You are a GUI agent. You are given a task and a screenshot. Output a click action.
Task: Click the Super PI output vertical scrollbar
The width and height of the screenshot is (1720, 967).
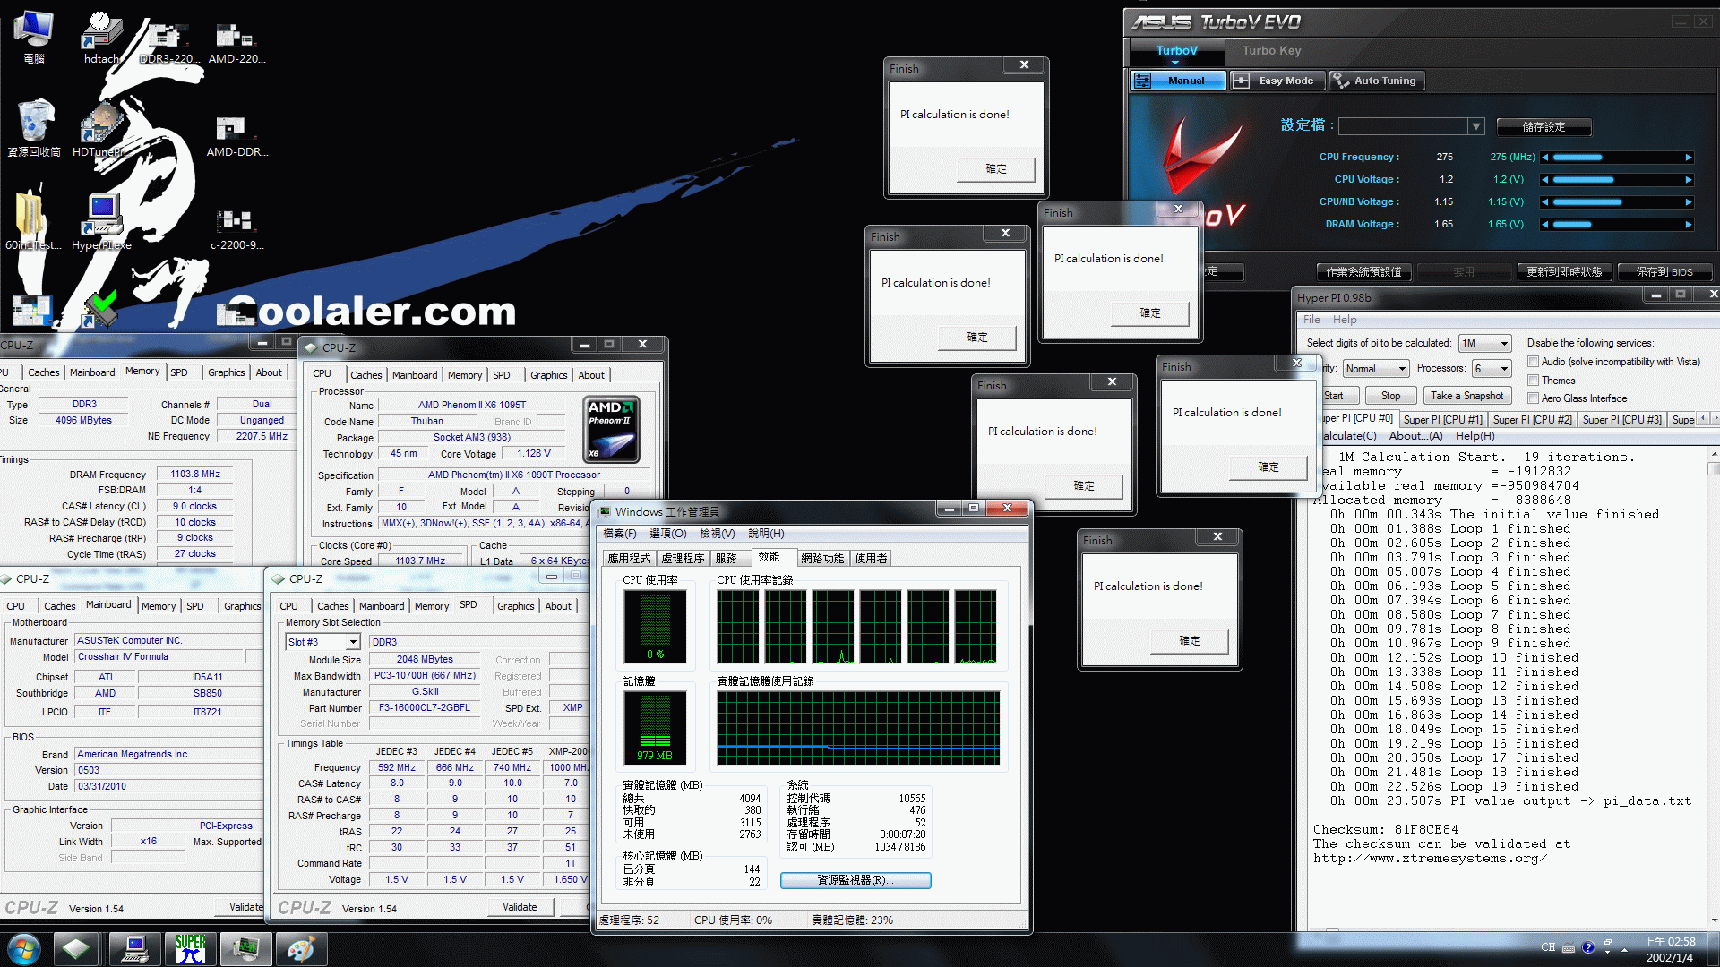[x=1713, y=688]
